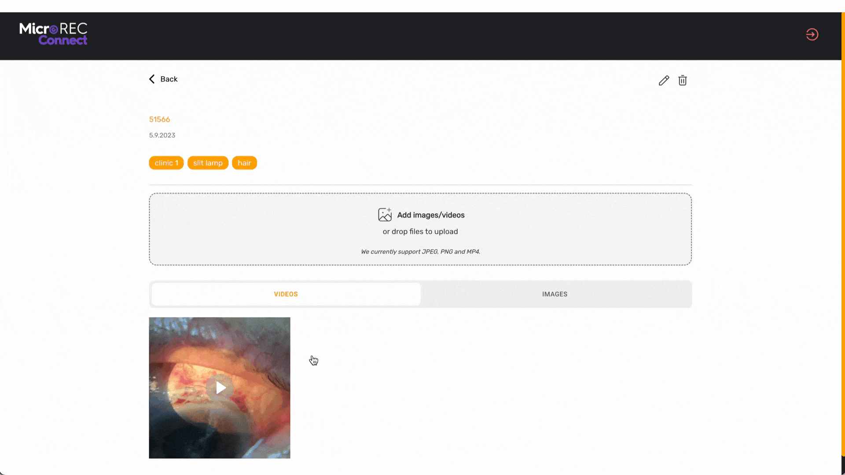Select the 'slit lamp' tag chip

click(x=208, y=163)
